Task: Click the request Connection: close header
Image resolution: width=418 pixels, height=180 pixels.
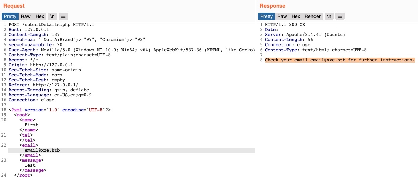Action: click(x=31, y=100)
